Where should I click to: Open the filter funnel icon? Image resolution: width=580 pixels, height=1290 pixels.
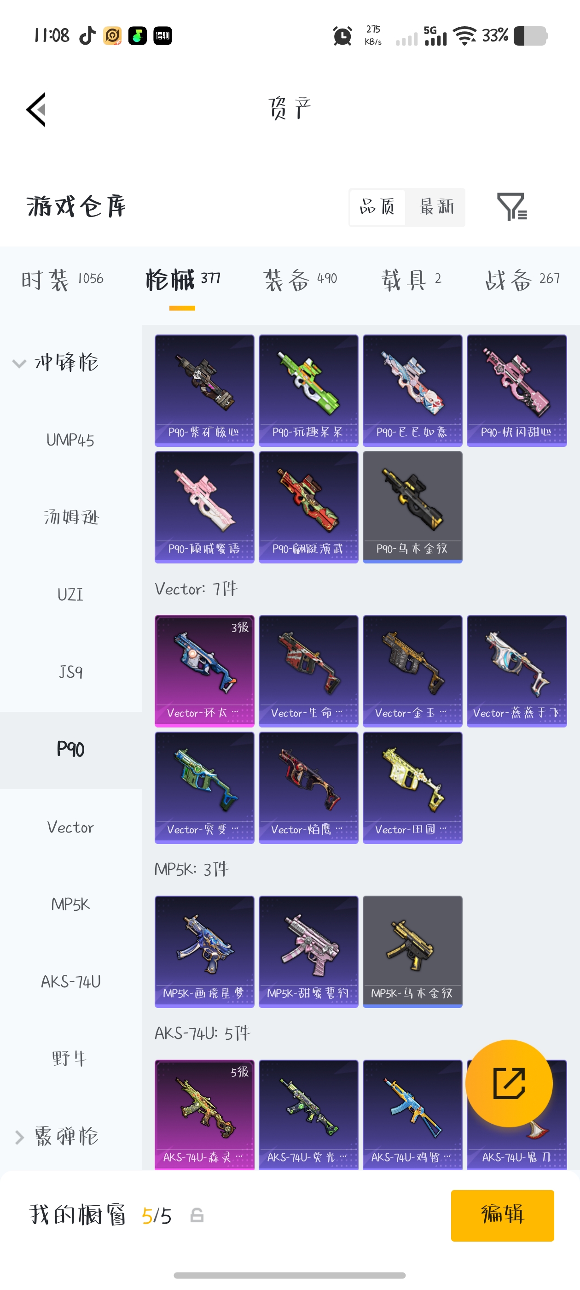click(511, 206)
